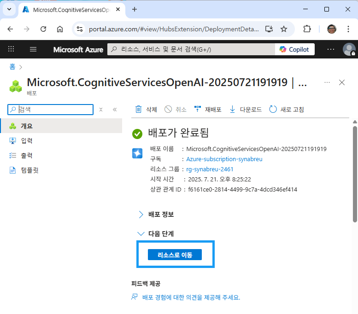
Task: Click 다운로드 toolbar button
Action: 246,110
